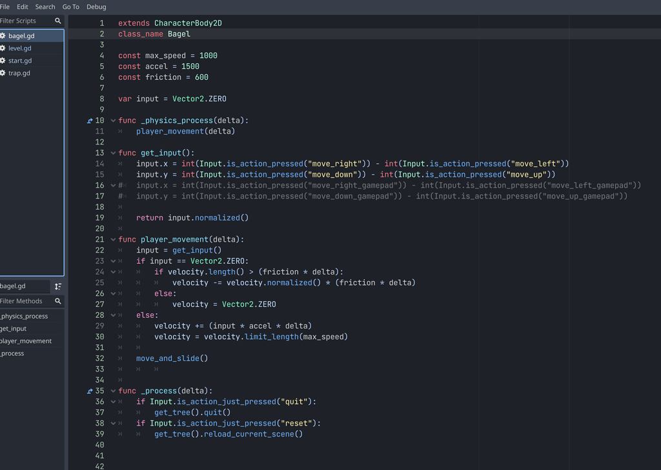This screenshot has width=661, height=470.
Task: Collapse the else branch fold on line 28
Action: tap(112, 315)
